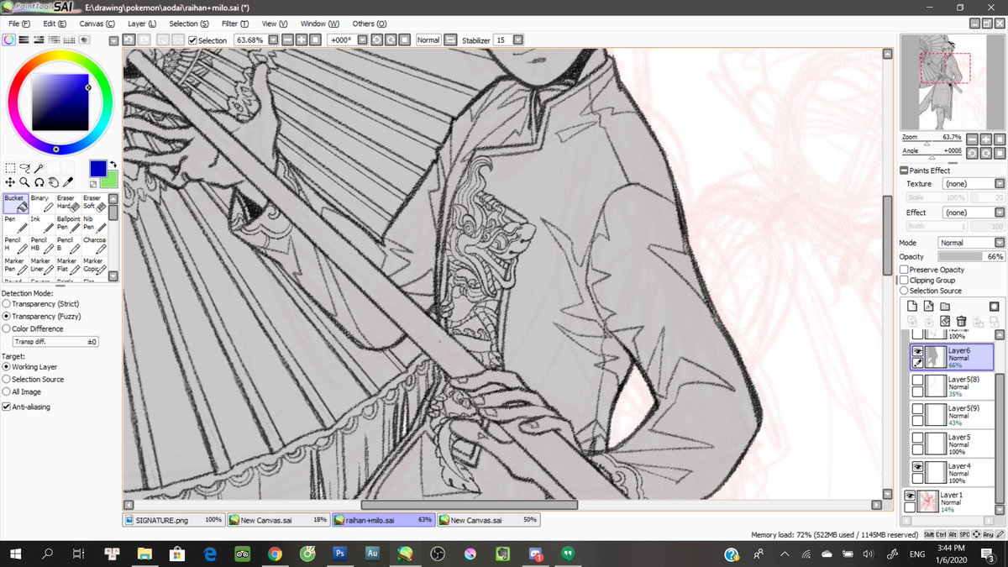Select the Marker Liner tool
This screenshot has height=567, width=1008.
[x=42, y=265]
